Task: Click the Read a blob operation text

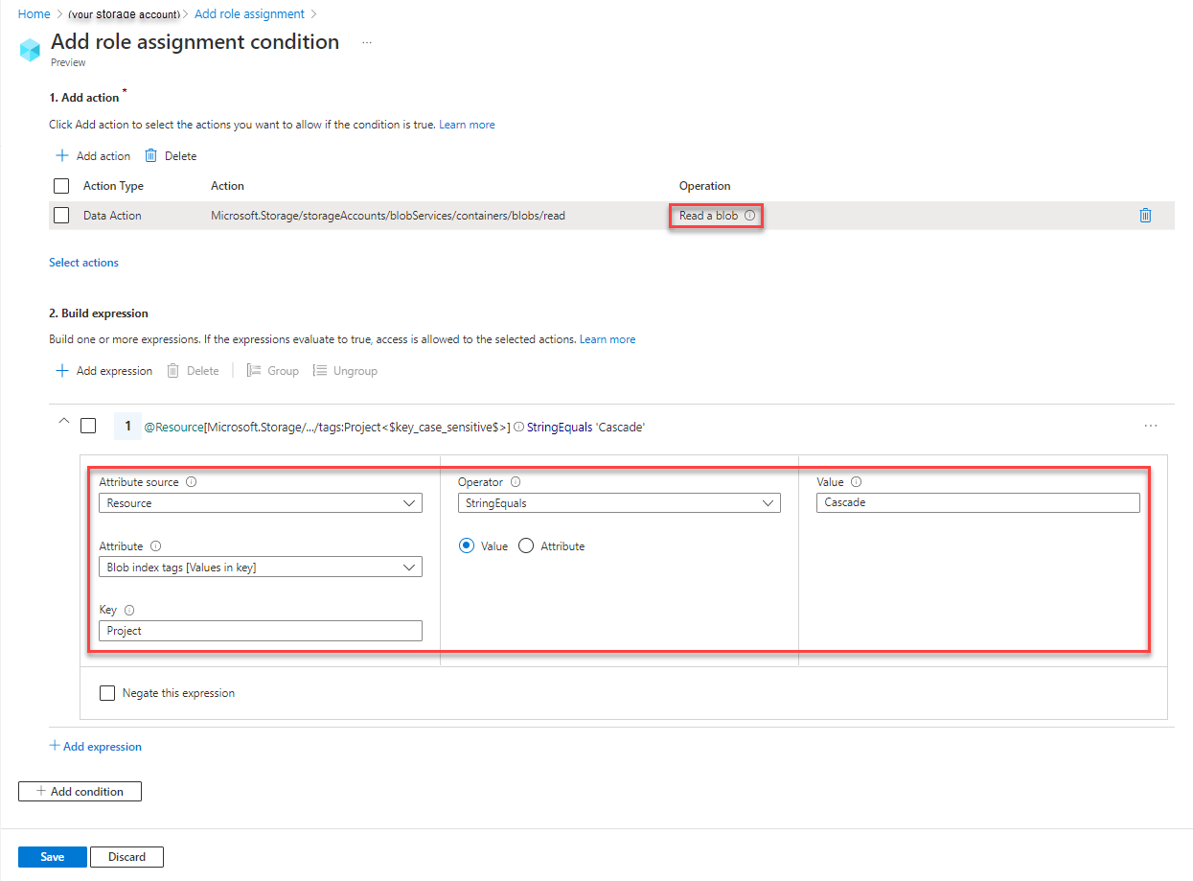Action: (709, 216)
